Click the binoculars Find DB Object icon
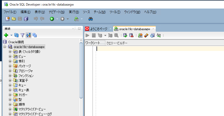 (x=91, y=19)
